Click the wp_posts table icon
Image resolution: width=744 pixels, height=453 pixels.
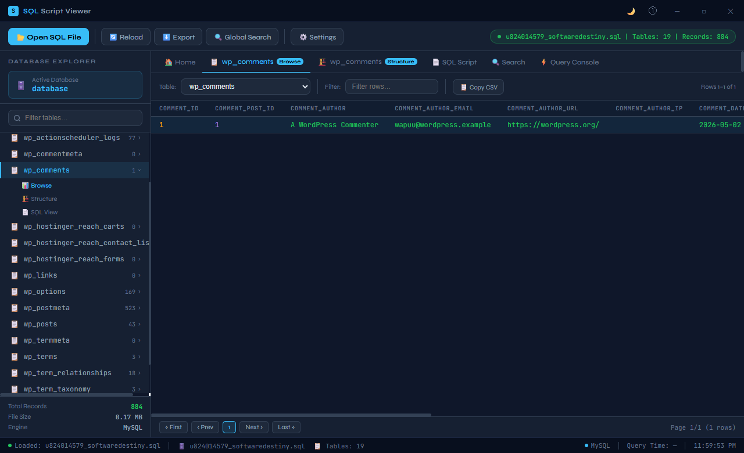tap(15, 324)
